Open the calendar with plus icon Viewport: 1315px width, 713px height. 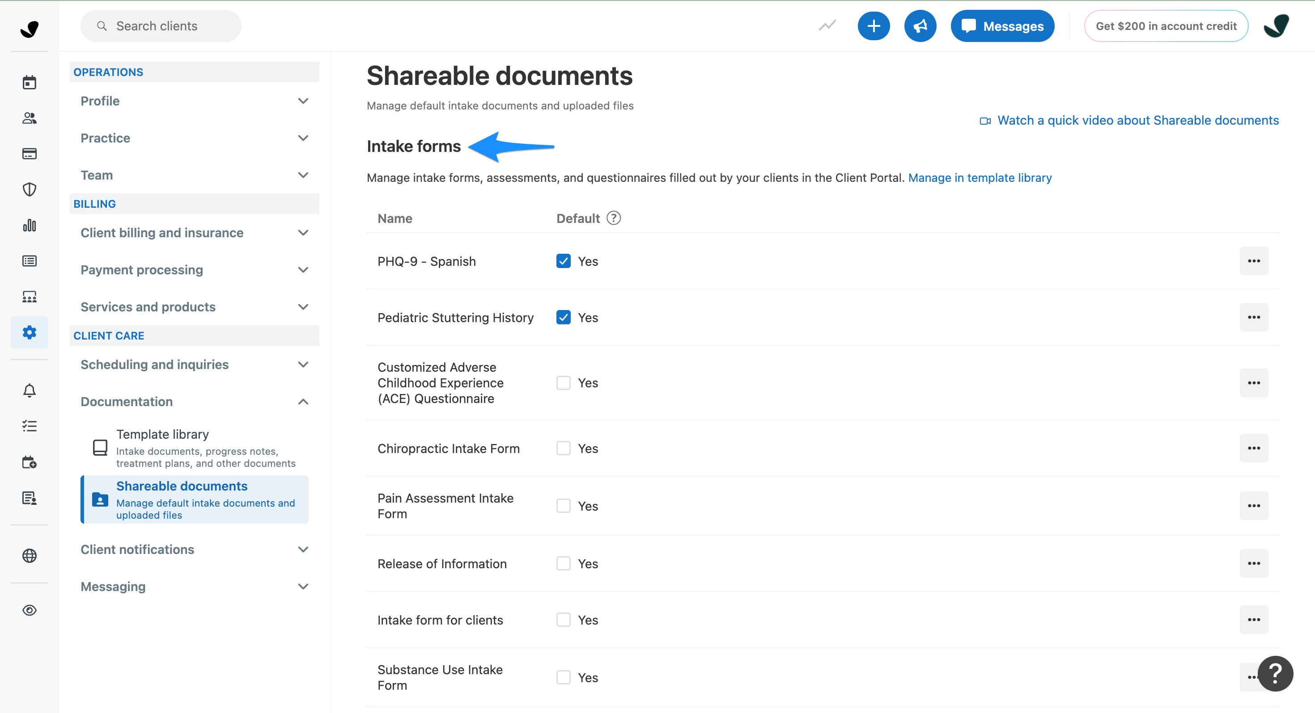[29, 462]
